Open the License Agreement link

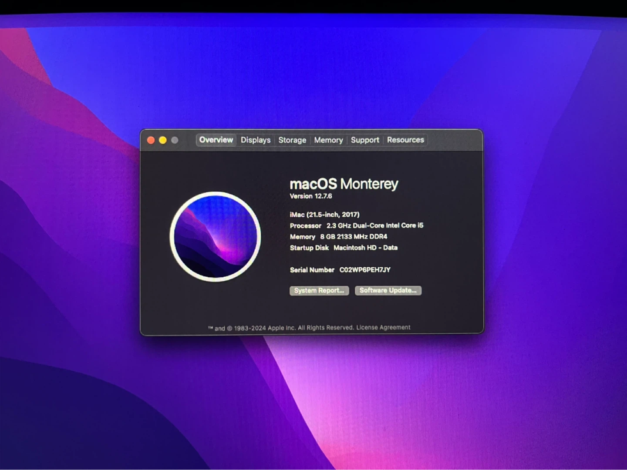(383, 327)
